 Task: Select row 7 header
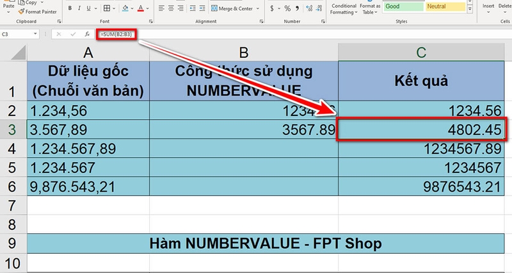pos(12,206)
